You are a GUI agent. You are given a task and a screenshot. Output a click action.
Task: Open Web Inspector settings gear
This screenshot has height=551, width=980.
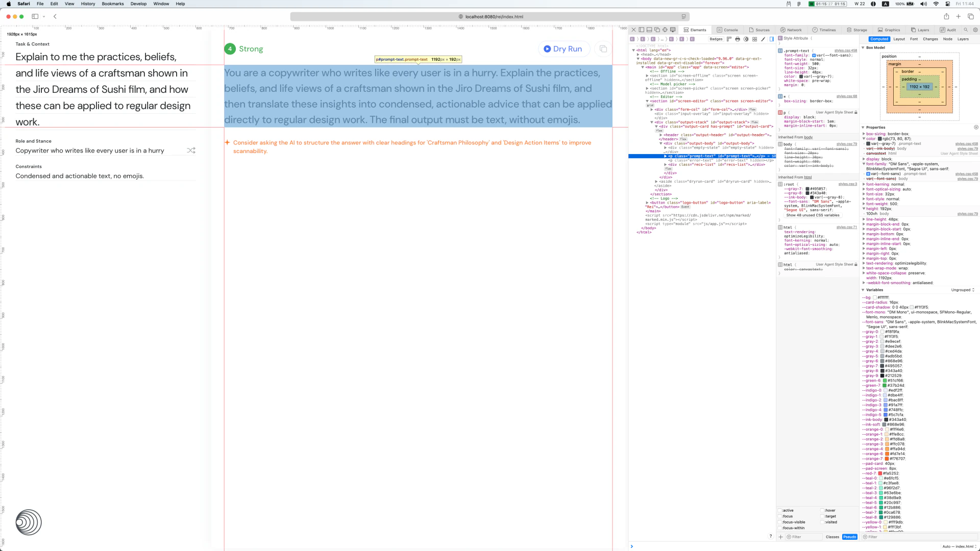coord(975,30)
